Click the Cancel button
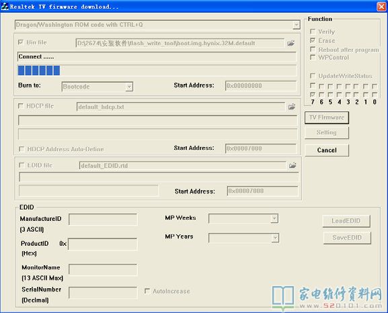This screenshot has width=388, height=313. pos(327,150)
